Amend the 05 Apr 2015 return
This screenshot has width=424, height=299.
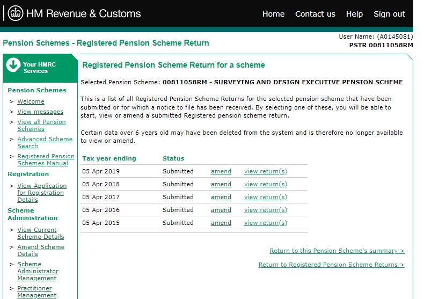coord(221,223)
